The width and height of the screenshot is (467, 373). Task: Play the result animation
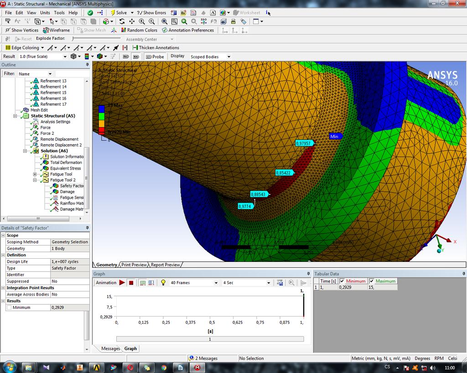coord(122,282)
